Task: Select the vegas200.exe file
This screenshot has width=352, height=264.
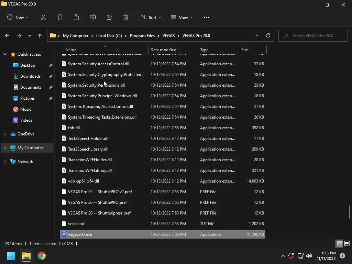Action: (x=163, y=234)
